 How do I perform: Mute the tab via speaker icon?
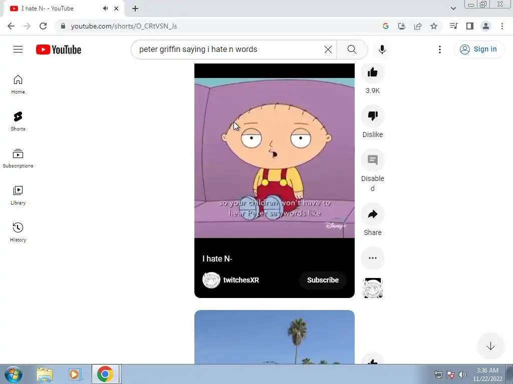[x=105, y=8]
